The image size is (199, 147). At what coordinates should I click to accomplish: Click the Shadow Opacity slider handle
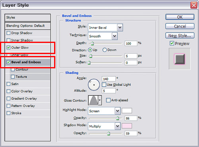pyautogui.click(x=109, y=133)
